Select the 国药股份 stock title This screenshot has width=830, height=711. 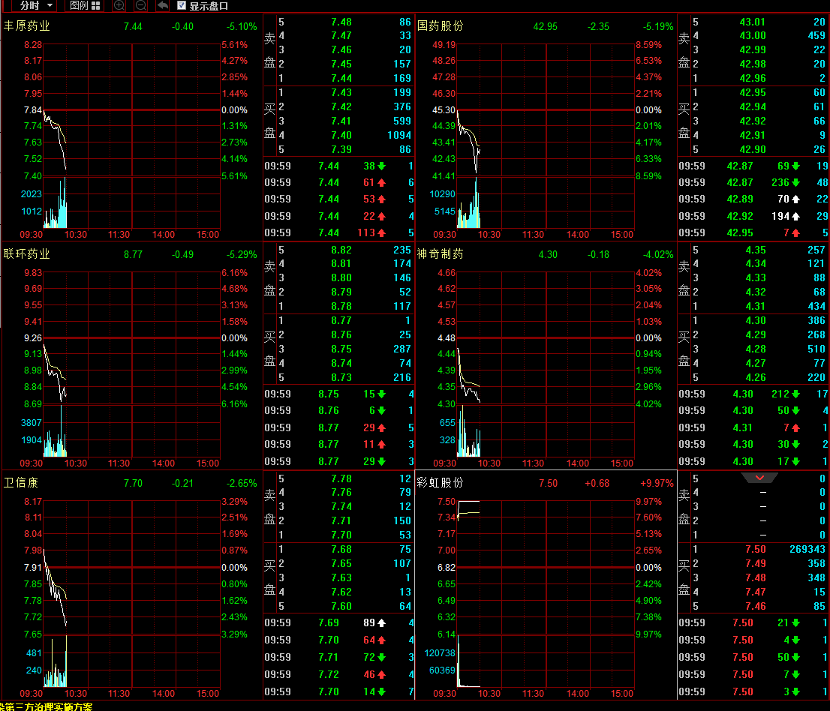coord(440,26)
